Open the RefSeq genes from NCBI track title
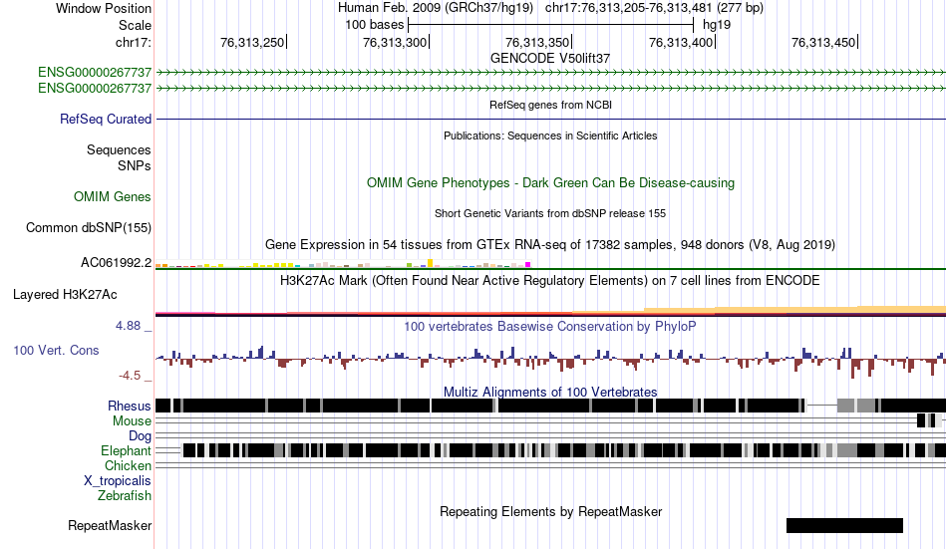Screen dimensions: 947x549 pos(550,105)
